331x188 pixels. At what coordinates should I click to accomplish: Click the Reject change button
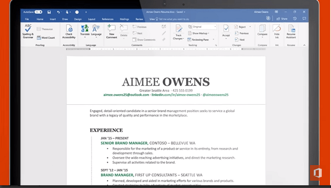click(240, 27)
